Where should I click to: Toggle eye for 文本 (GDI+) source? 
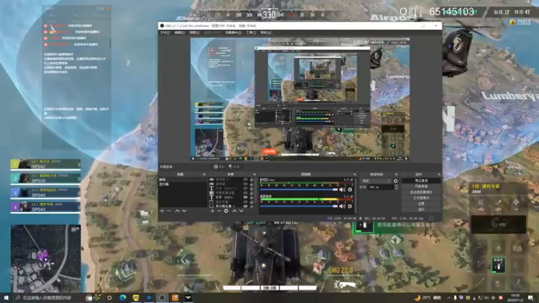[x=245, y=197]
